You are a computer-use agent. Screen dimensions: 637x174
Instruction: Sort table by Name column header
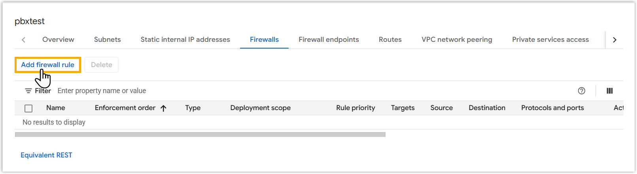[x=56, y=108]
